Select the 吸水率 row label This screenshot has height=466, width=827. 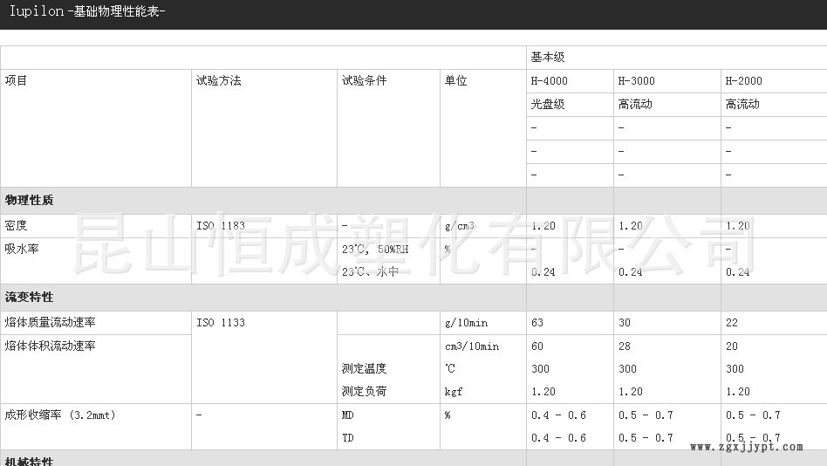pyautogui.click(x=22, y=249)
